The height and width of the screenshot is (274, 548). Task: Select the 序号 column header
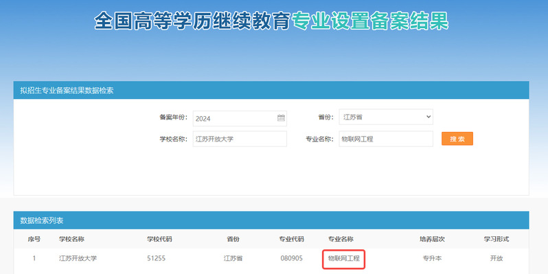click(34, 240)
